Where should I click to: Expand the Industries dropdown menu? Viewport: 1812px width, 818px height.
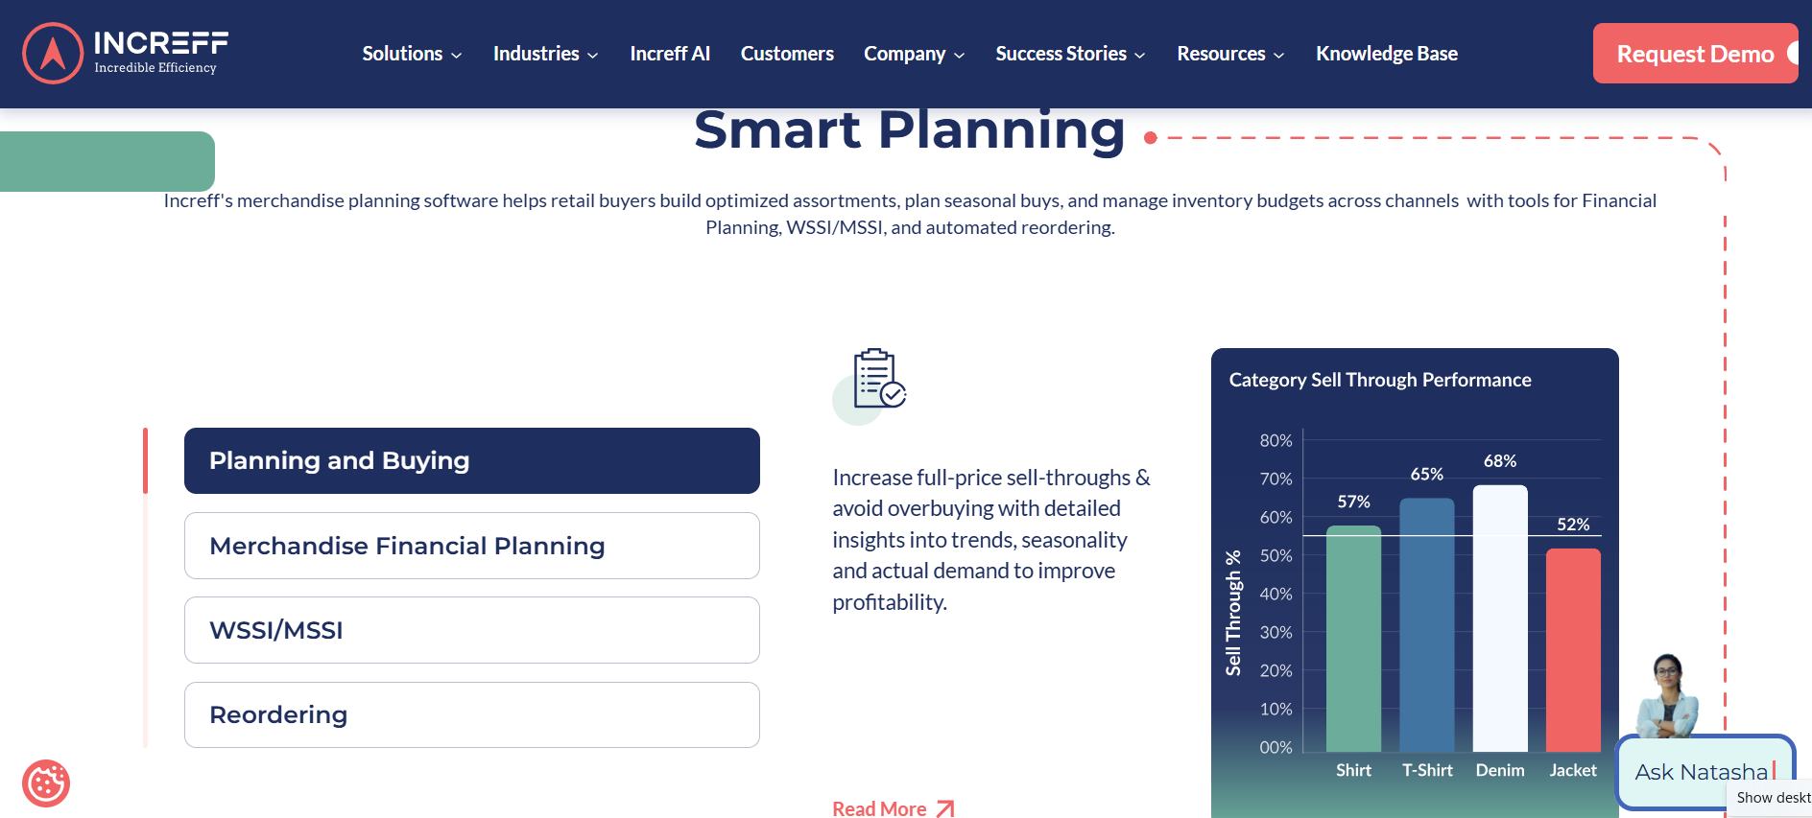pos(545,55)
